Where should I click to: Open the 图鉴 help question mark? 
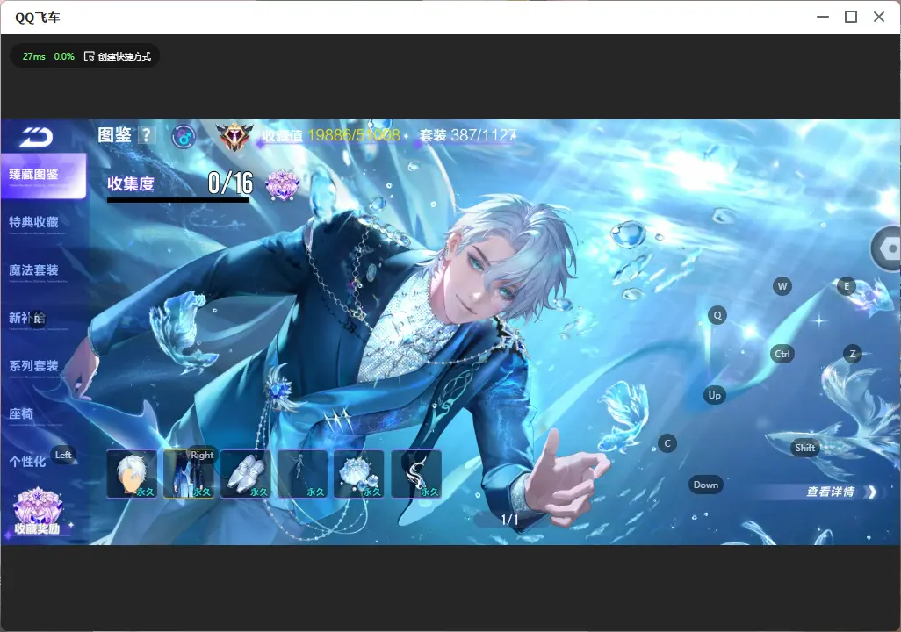point(147,135)
